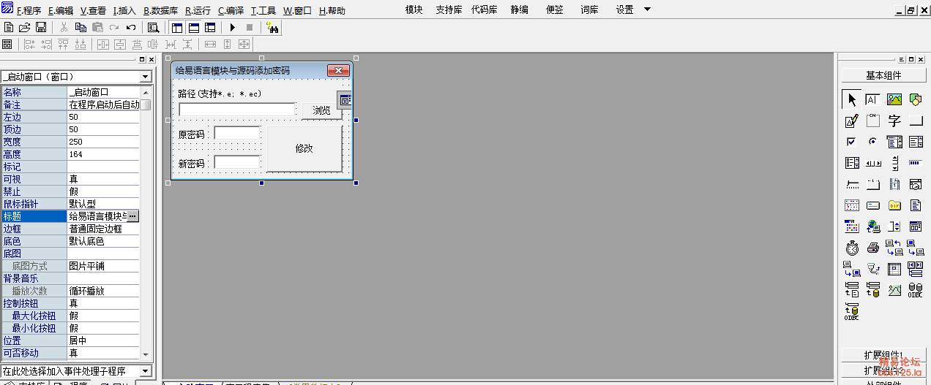Open the H.帮助 menu
Screen dimensions: 931x385
click(x=332, y=10)
